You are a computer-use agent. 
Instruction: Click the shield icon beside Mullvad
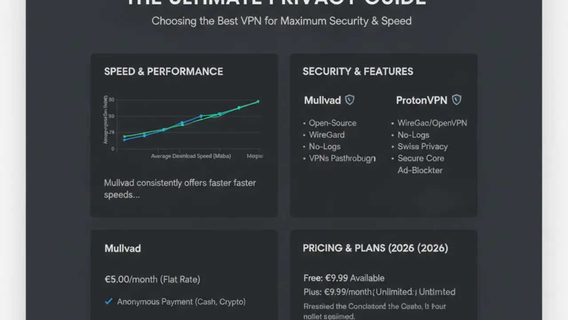(350, 100)
